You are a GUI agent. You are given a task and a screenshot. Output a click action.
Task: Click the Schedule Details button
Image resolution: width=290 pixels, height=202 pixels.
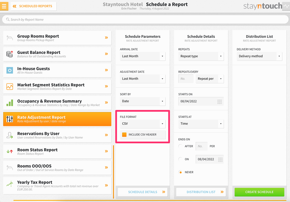[x=142, y=192]
